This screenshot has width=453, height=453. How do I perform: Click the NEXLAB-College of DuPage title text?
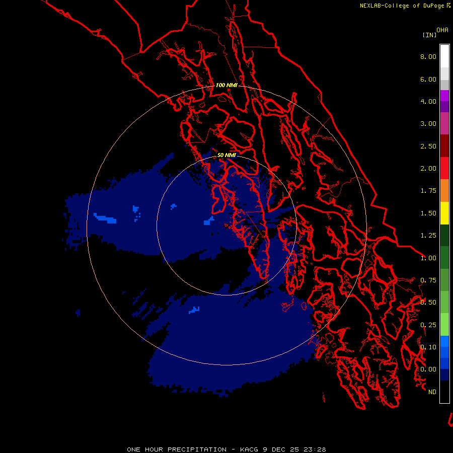click(x=402, y=6)
